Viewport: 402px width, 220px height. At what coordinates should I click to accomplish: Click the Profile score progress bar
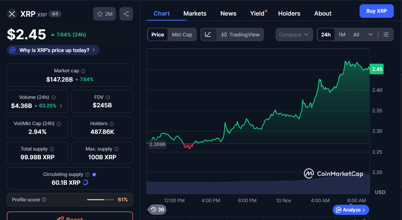[100, 200]
